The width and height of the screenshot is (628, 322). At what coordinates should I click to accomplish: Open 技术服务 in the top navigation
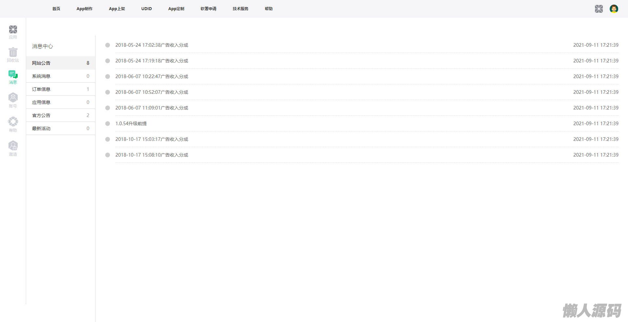240,9
